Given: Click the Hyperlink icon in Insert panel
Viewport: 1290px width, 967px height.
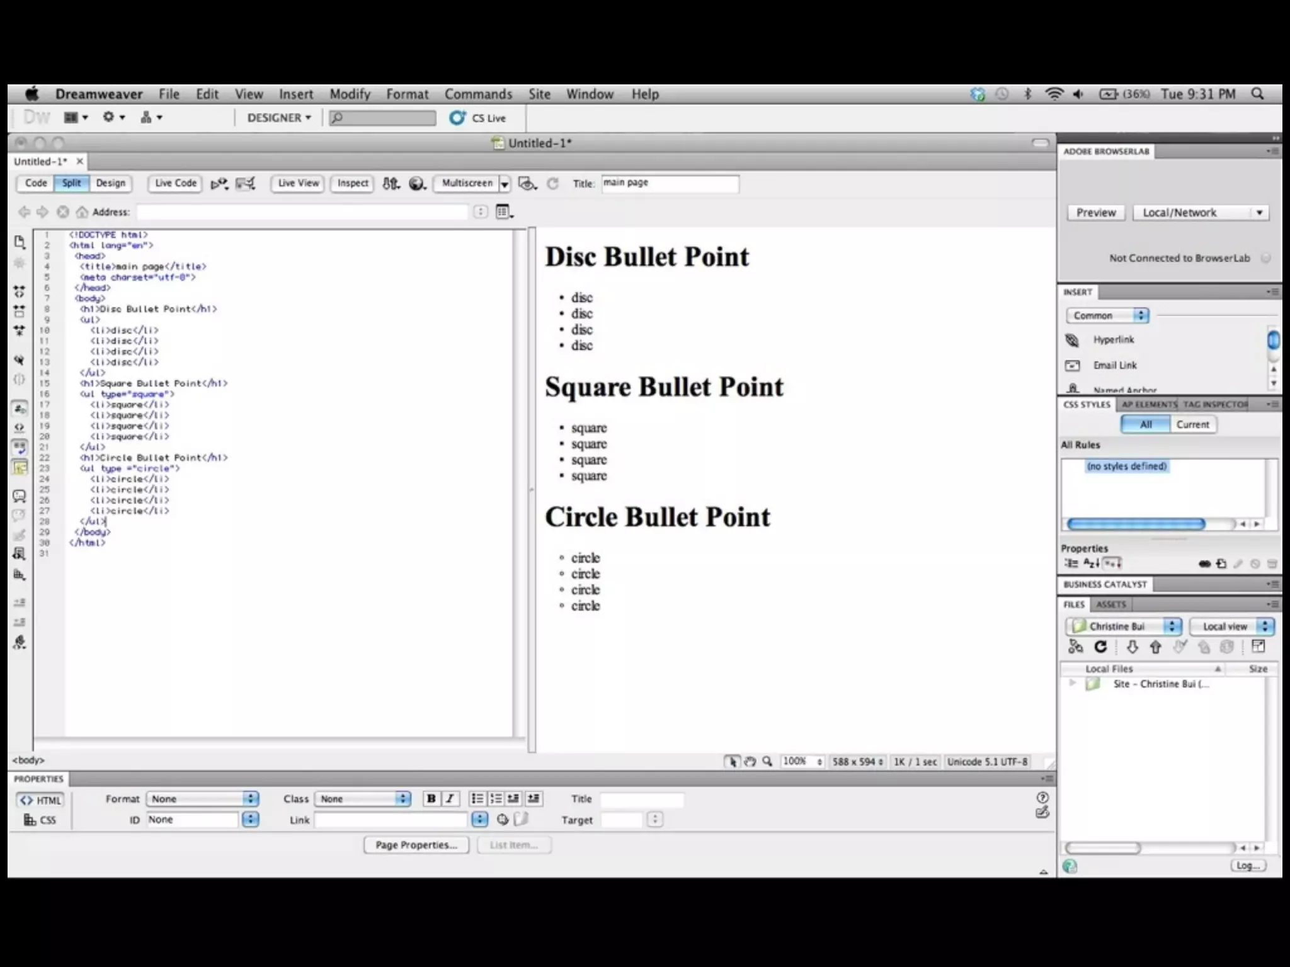Looking at the screenshot, I should (x=1072, y=340).
